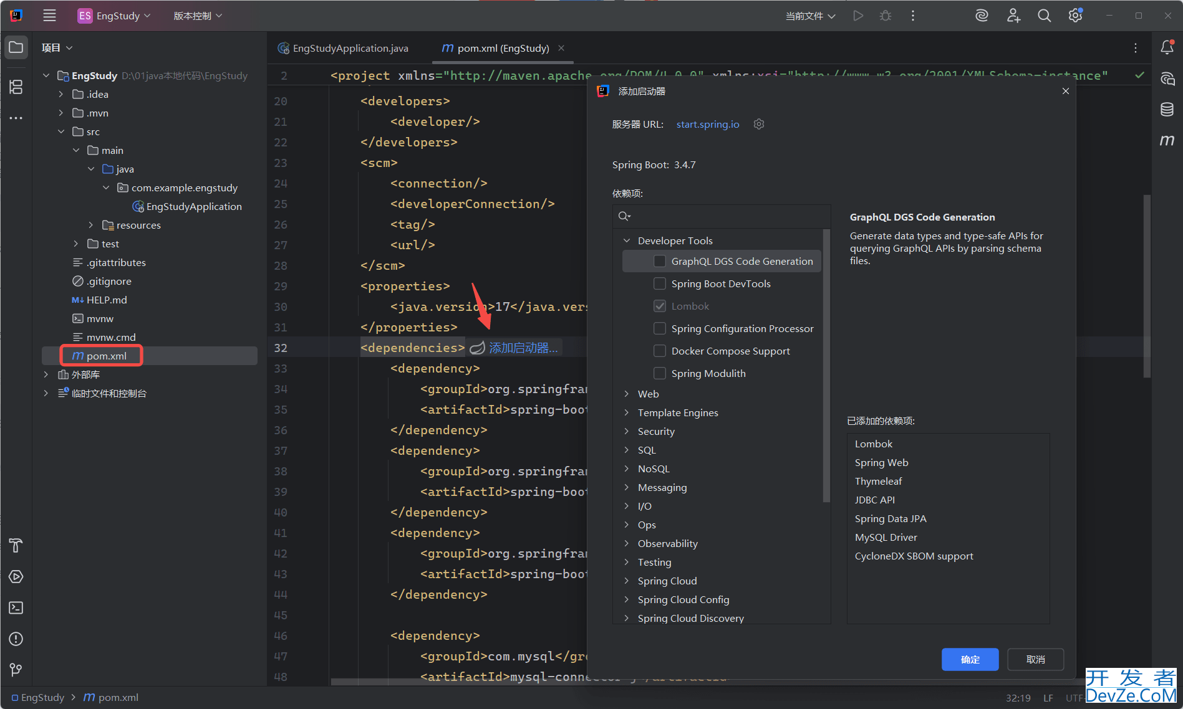Open the Problems tool window
This screenshot has height=709, width=1183.
tap(16, 639)
